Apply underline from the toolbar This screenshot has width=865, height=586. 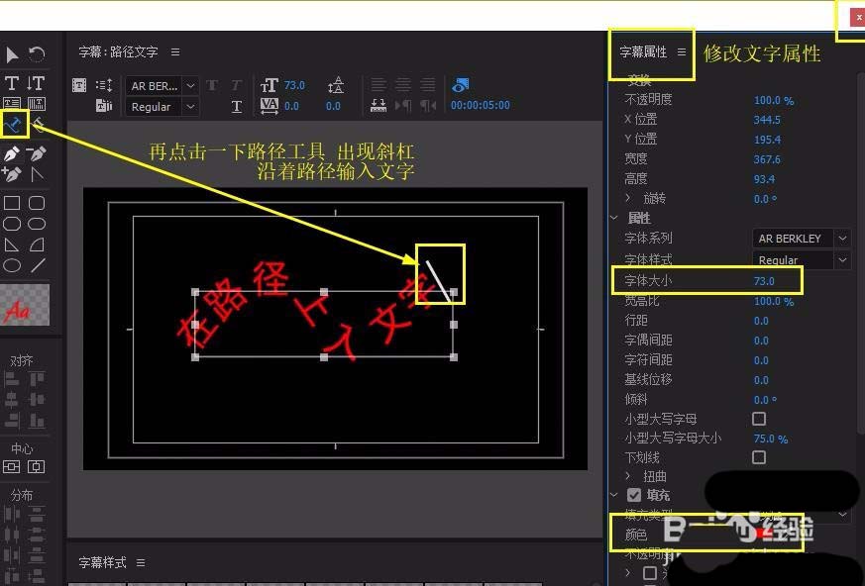[x=238, y=104]
